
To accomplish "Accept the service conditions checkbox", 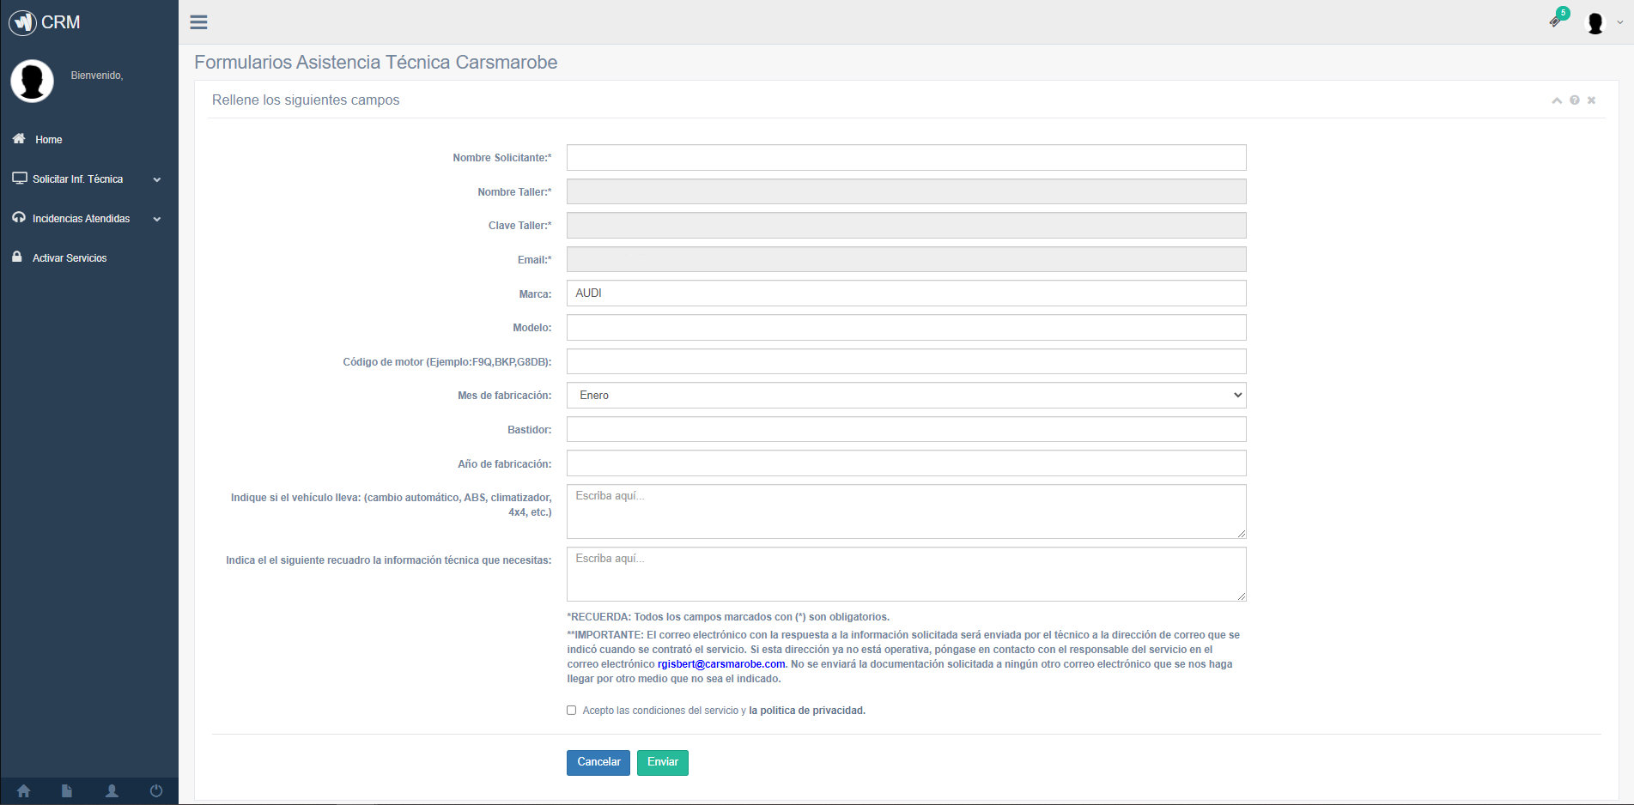I will click(x=571, y=711).
